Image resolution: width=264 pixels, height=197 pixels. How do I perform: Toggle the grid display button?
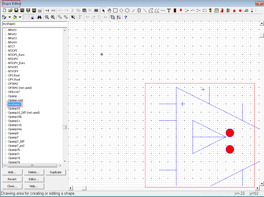pos(27,17)
